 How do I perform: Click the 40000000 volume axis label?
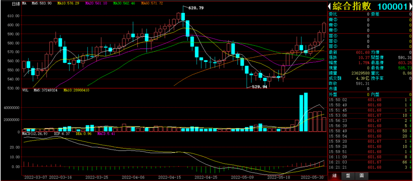click(x=11, y=108)
